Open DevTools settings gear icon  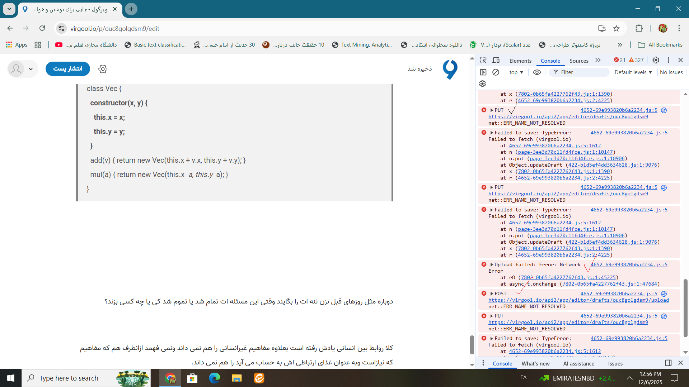pos(656,60)
